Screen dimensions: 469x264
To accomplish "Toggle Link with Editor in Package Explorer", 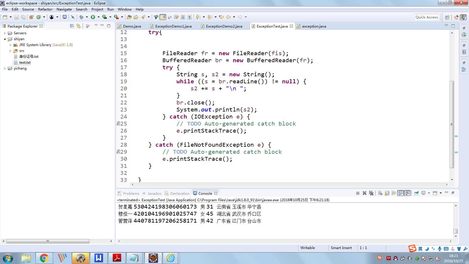I will (x=78, y=26).
